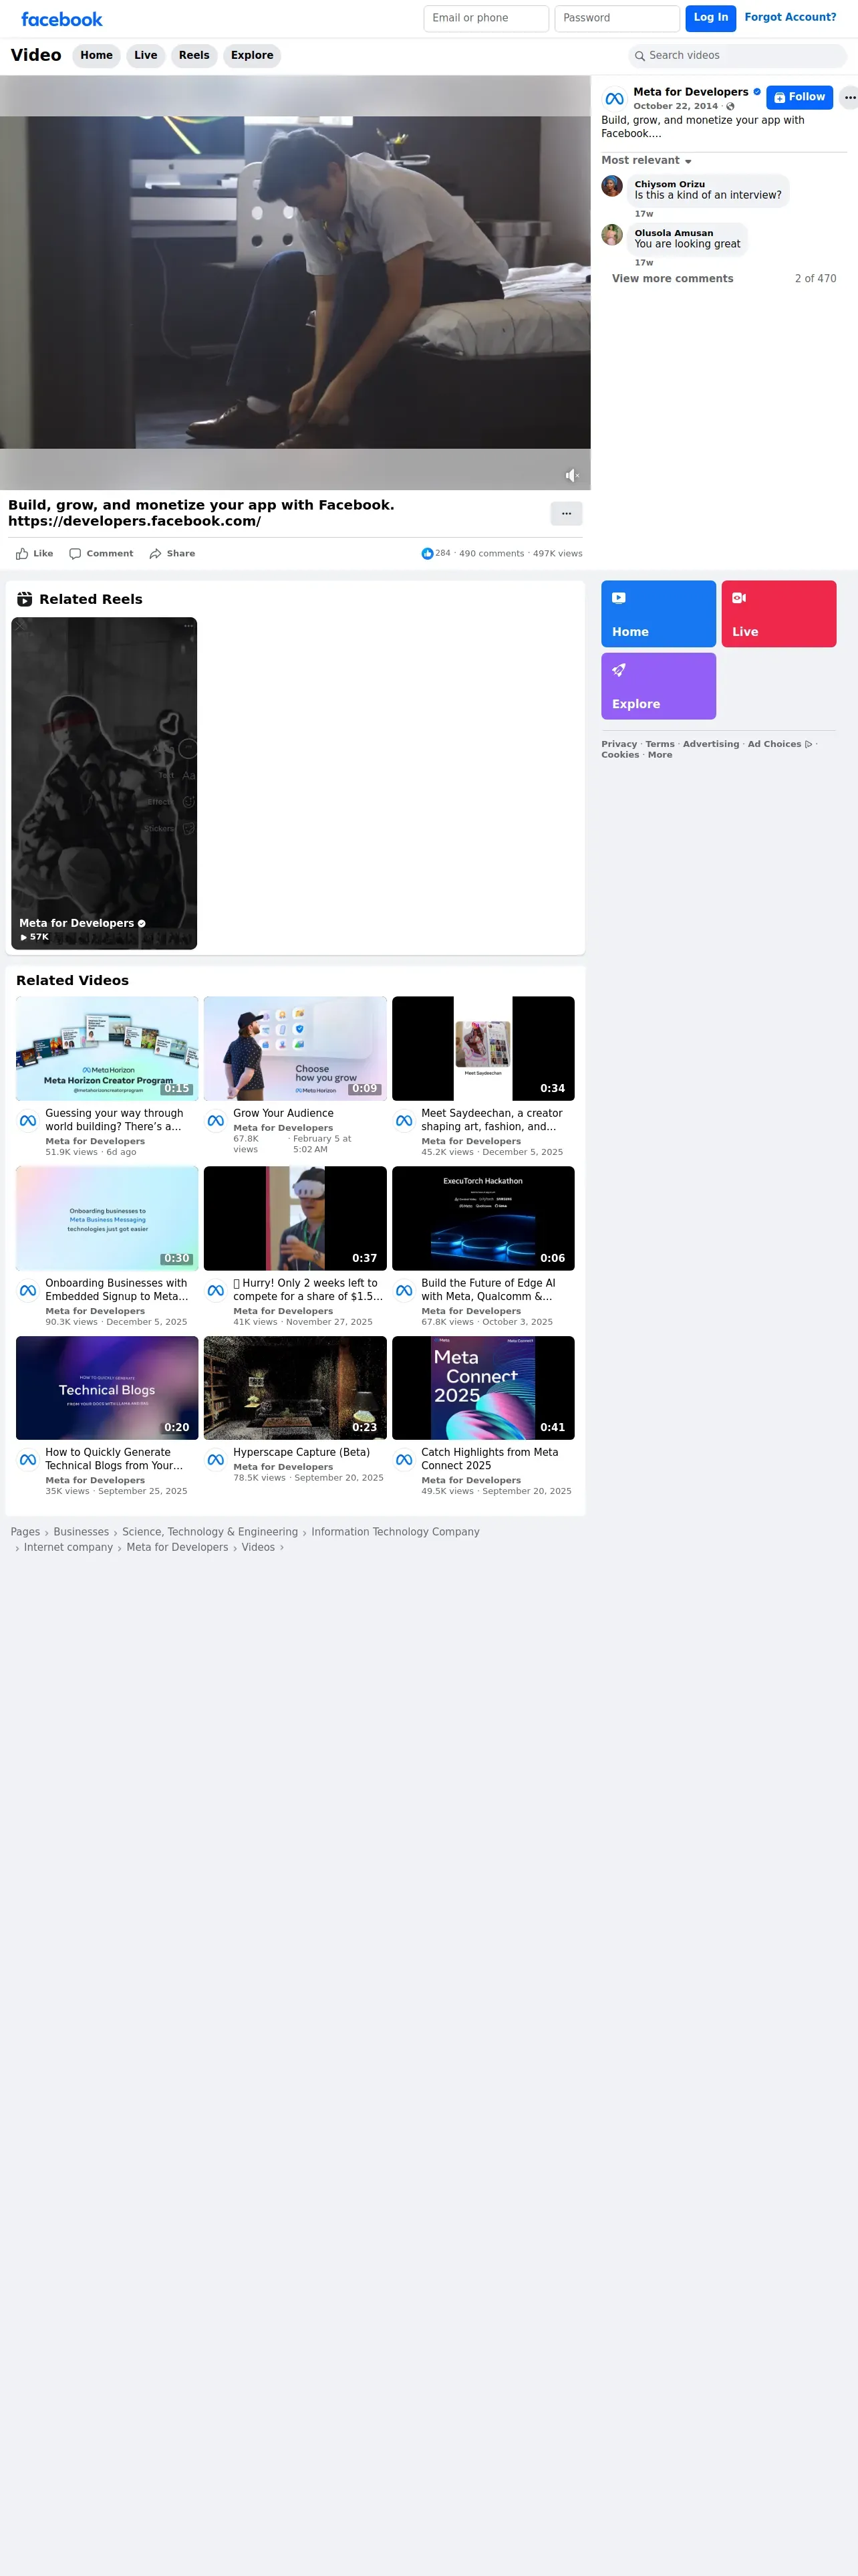Open the Explore tab in Video nav

pyautogui.click(x=252, y=56)
